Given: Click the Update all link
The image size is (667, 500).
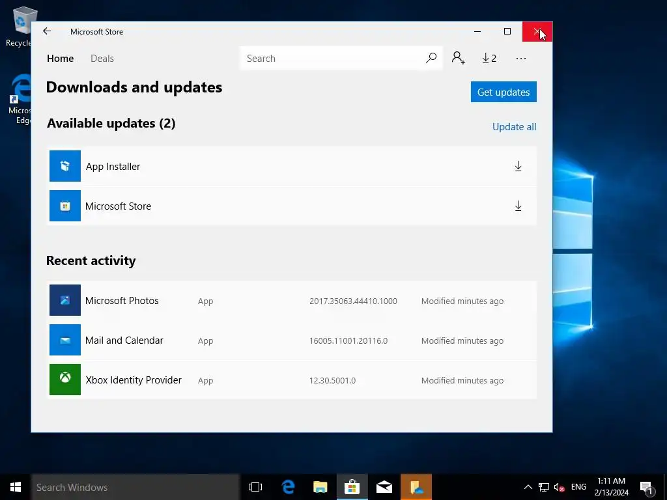Looking at the screenshot, I should click(x=514, y=127).
